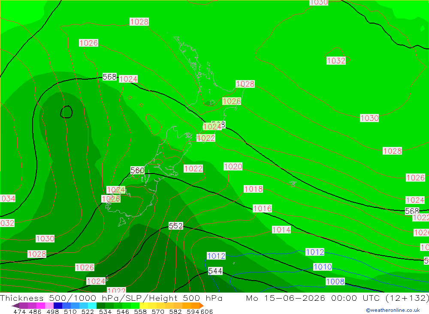Select the 552 height contour label
The image size is (429, 314).
tap(175, 226)
